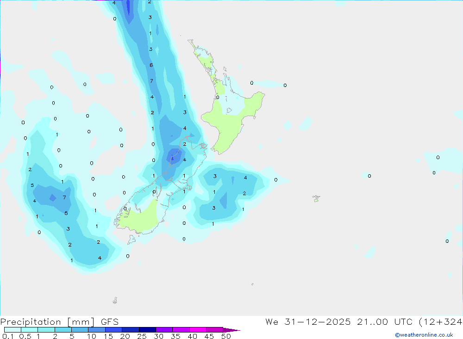Click the Chatham Islands outline on map

click(316, 198)
